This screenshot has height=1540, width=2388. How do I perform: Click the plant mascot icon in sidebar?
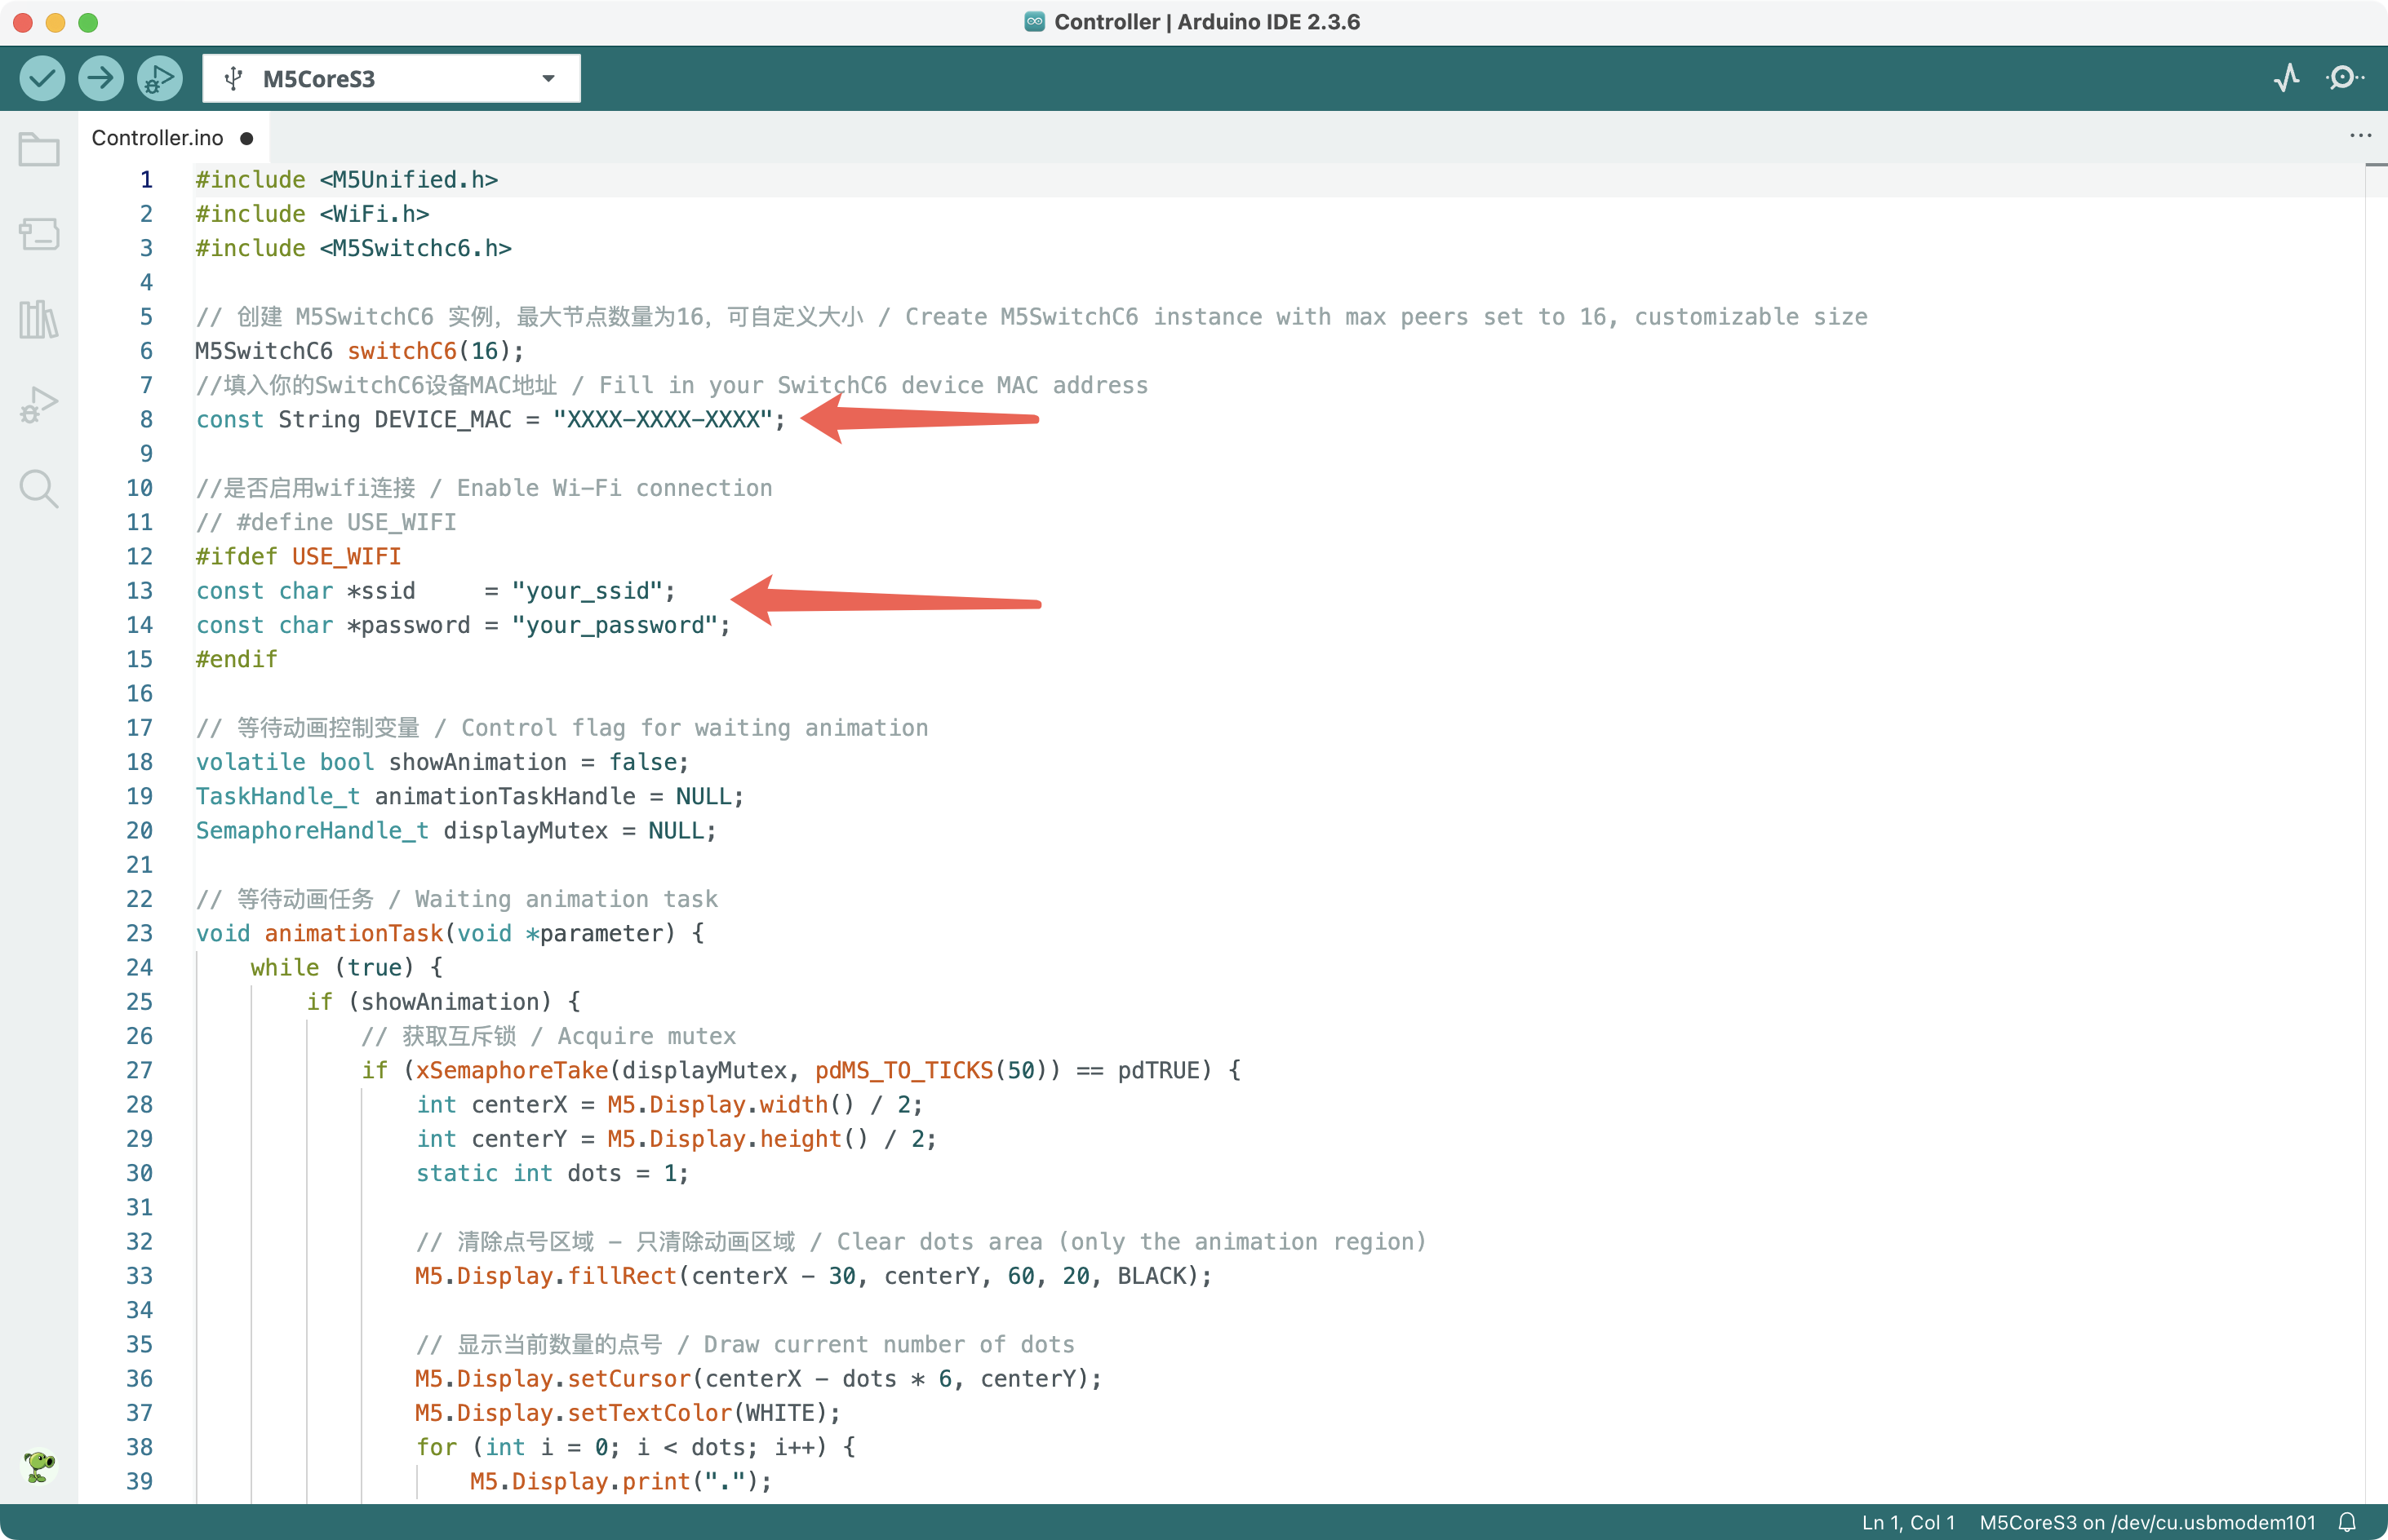(39, 1466)
